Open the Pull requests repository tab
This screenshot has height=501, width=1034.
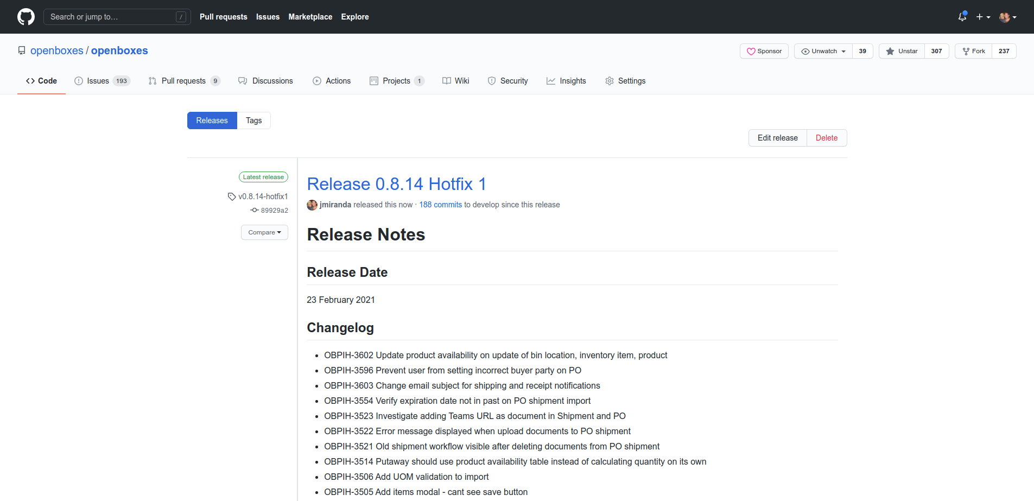click(185, 81)
